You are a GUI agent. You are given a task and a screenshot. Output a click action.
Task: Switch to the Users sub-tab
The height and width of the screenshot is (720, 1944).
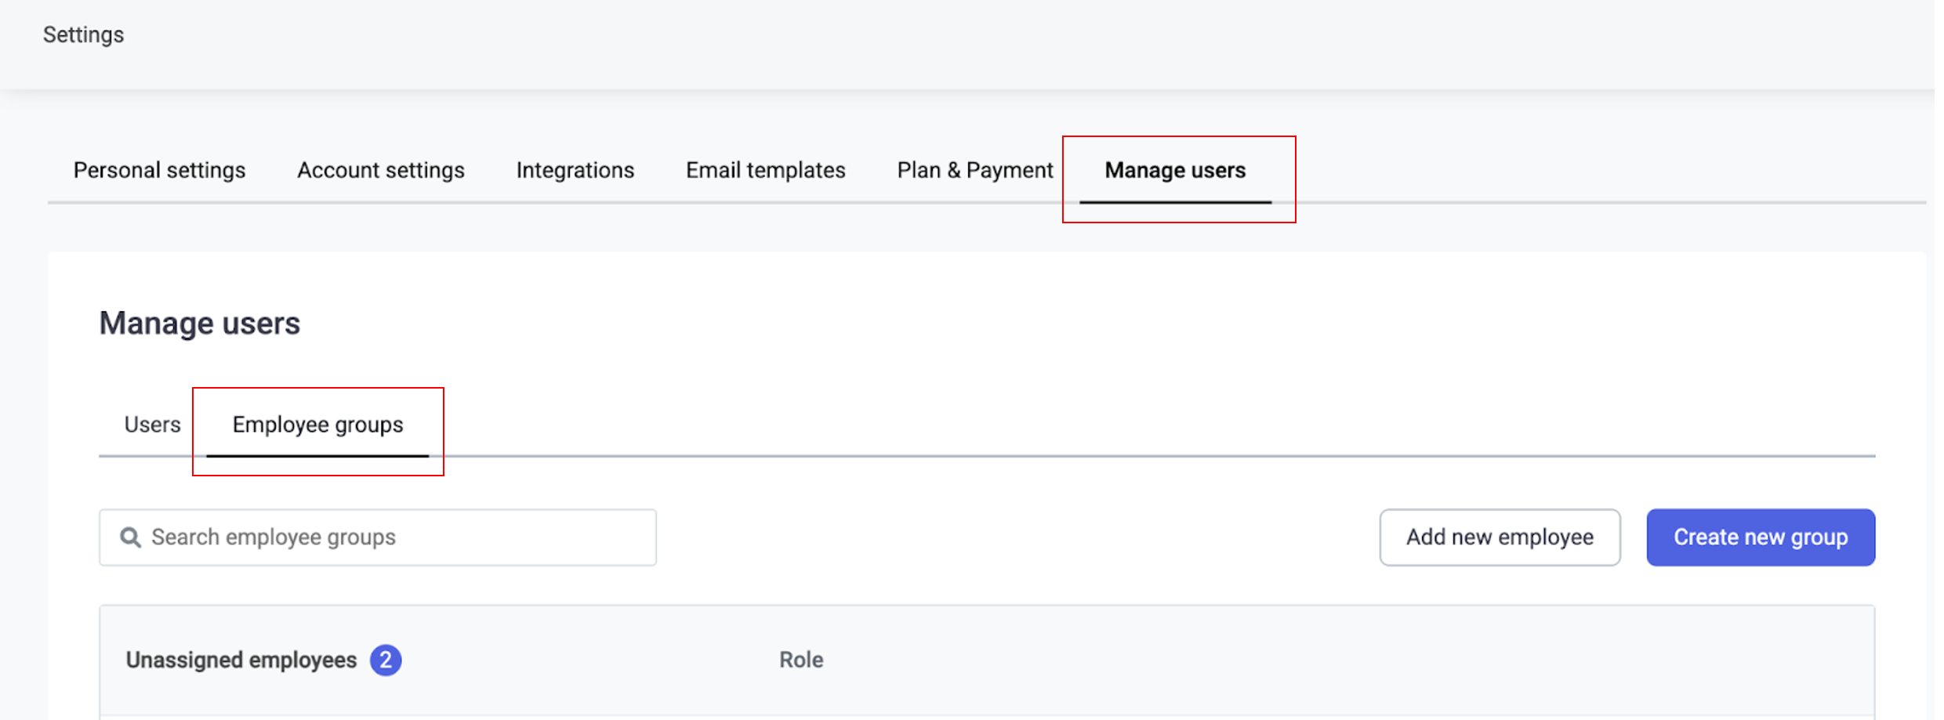tap(152, 425)
